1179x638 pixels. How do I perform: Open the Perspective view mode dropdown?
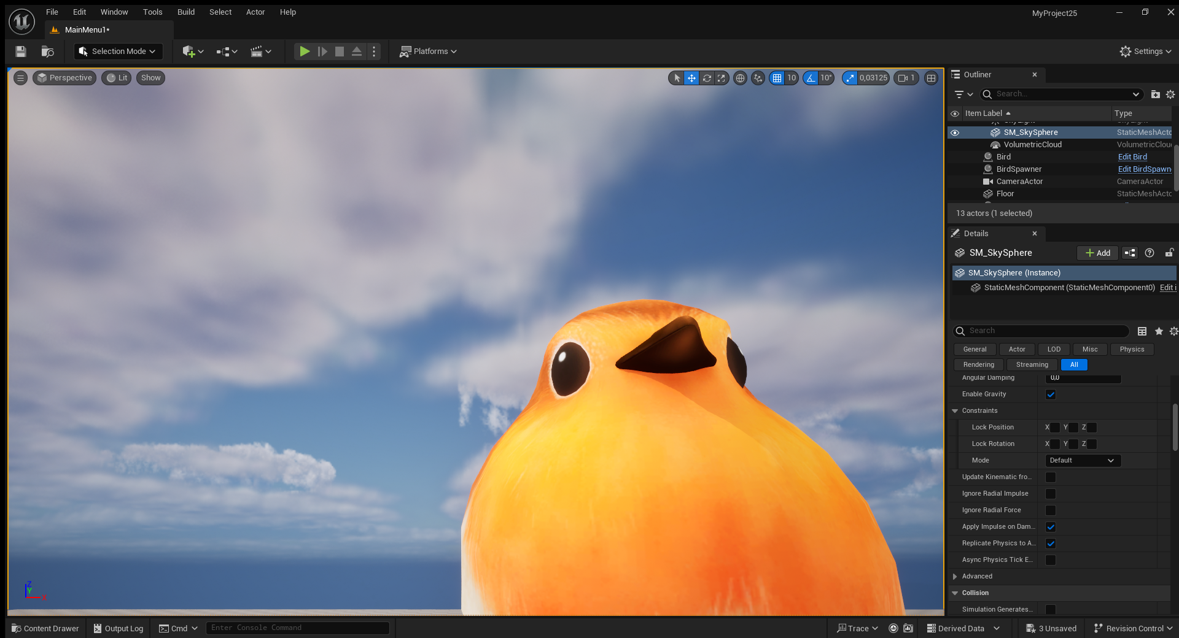64,78
